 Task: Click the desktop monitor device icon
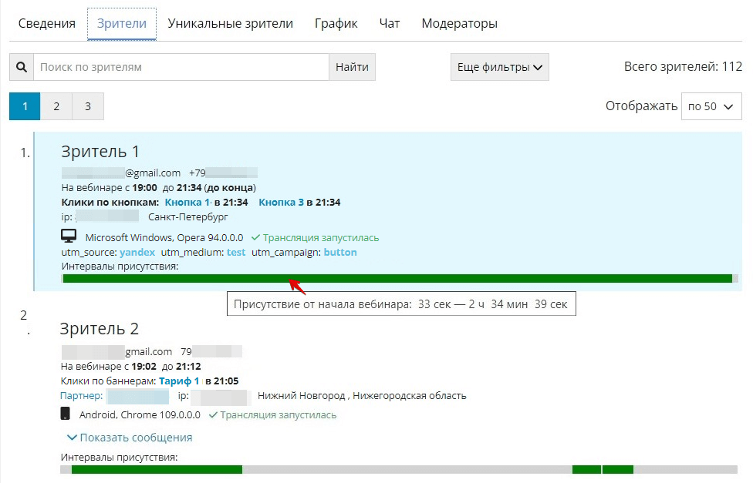pyautogui.click(x=69, y=236)
